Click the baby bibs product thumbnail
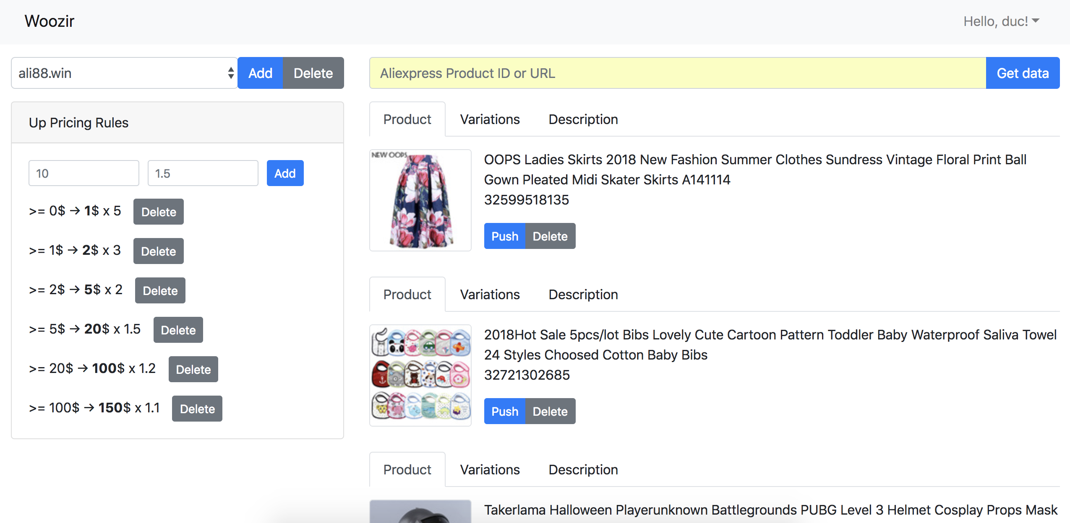The height and width of the screenshot is (523, 1070). (x=420, y=375)
